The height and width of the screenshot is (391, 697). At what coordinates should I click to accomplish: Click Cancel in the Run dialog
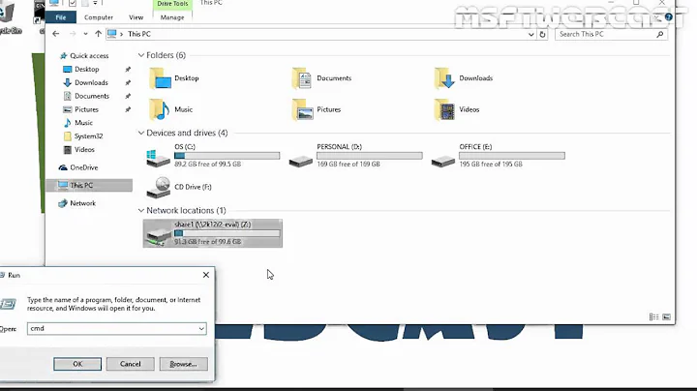[x=131, y=364]
